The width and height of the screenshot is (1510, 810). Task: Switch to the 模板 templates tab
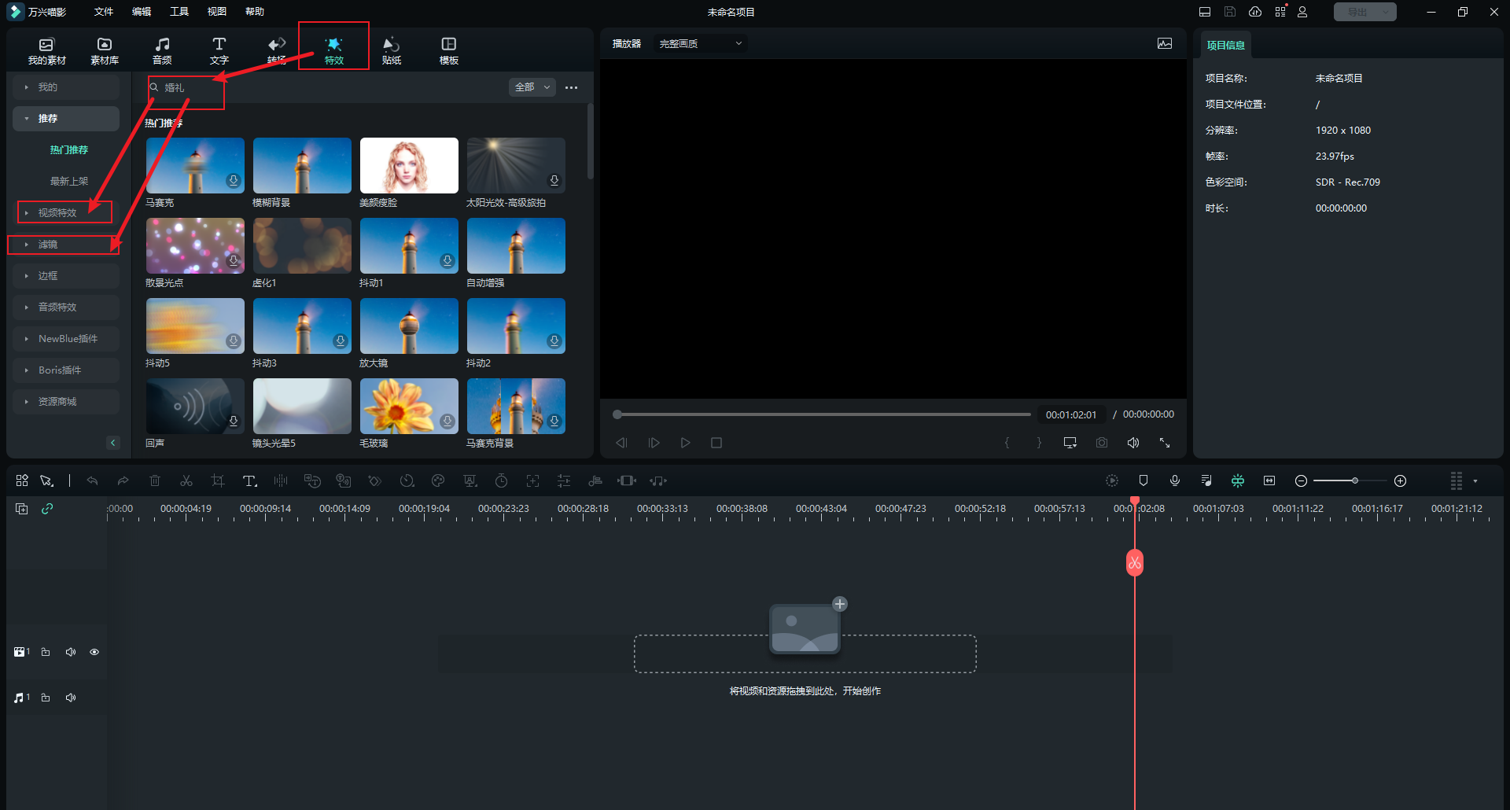tap(448, 50)
